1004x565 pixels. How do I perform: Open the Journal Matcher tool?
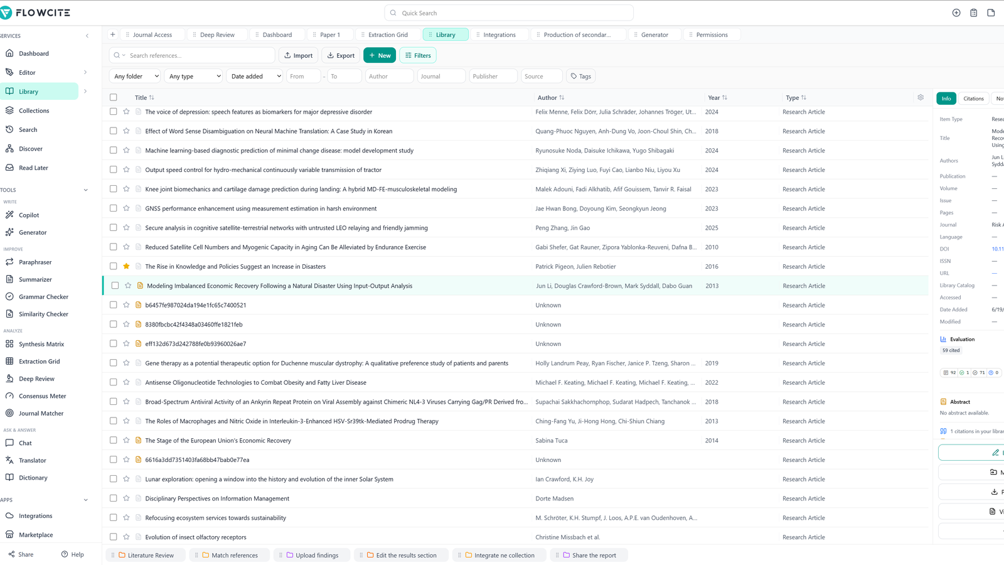pyautogui.click(x=41, y=414)
